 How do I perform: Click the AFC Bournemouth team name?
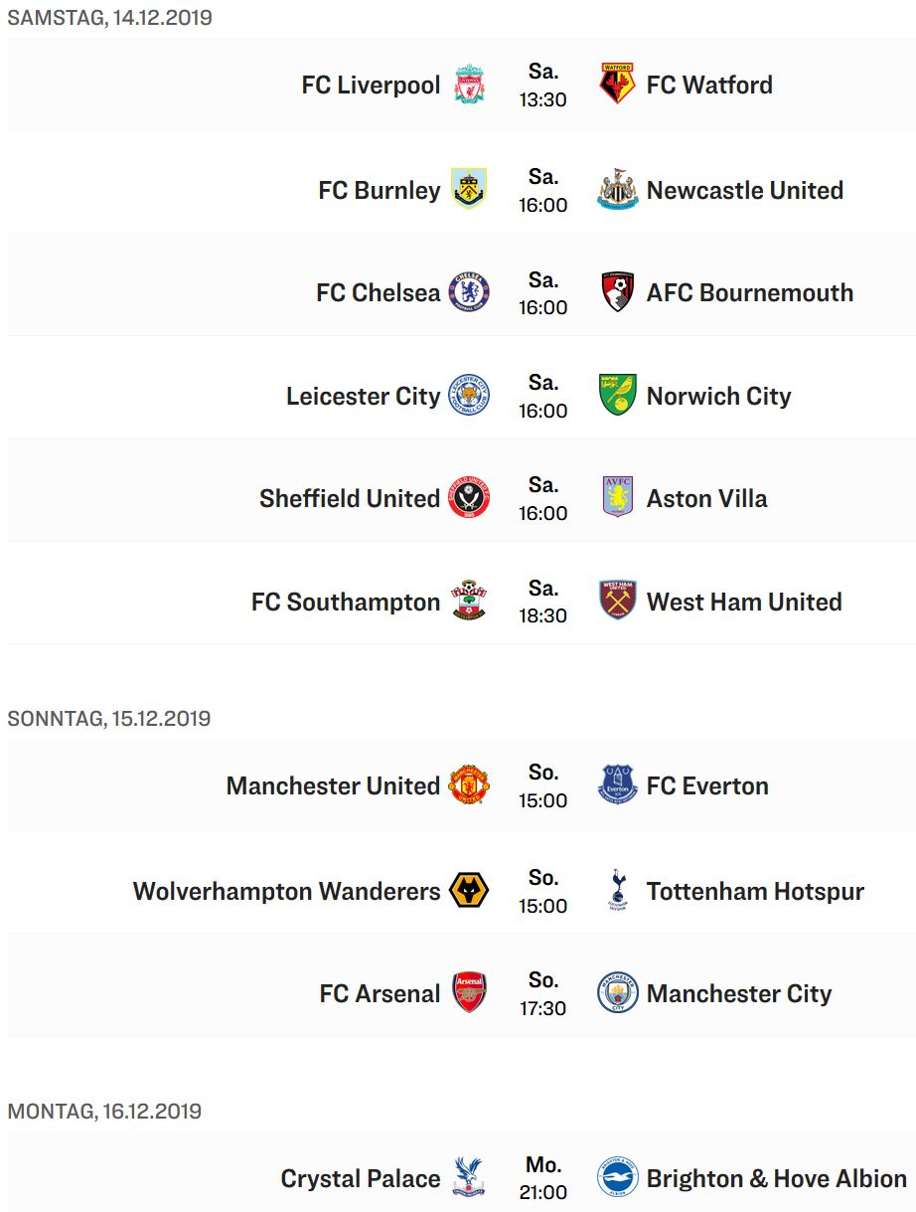750,292
